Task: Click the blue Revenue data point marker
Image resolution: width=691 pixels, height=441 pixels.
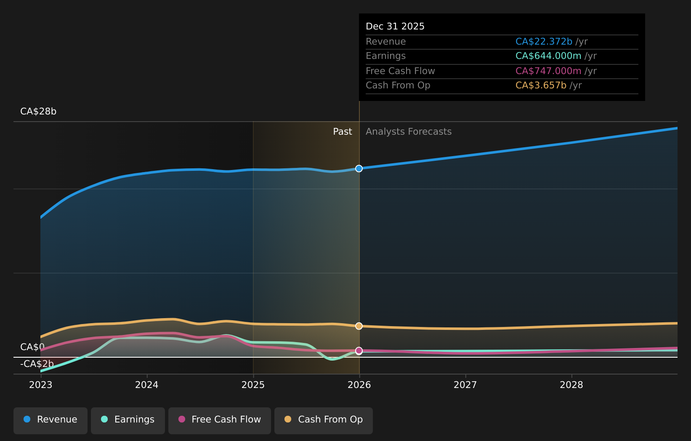Action: pyautogui.click(x=359, y=169)
